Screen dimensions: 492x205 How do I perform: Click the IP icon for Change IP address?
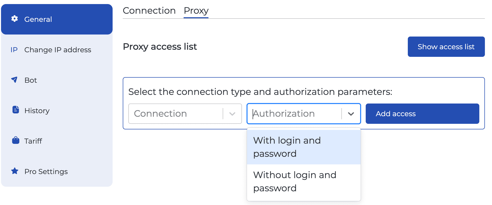tap(14, 50)
